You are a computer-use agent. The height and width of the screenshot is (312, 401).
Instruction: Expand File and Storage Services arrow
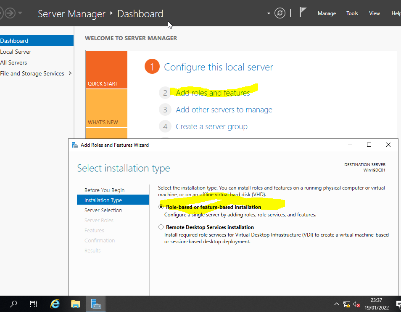(70, 73)
